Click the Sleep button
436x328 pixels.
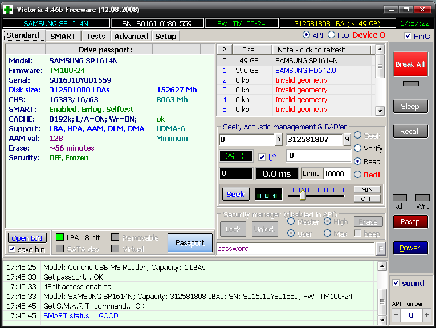[410, 107]
